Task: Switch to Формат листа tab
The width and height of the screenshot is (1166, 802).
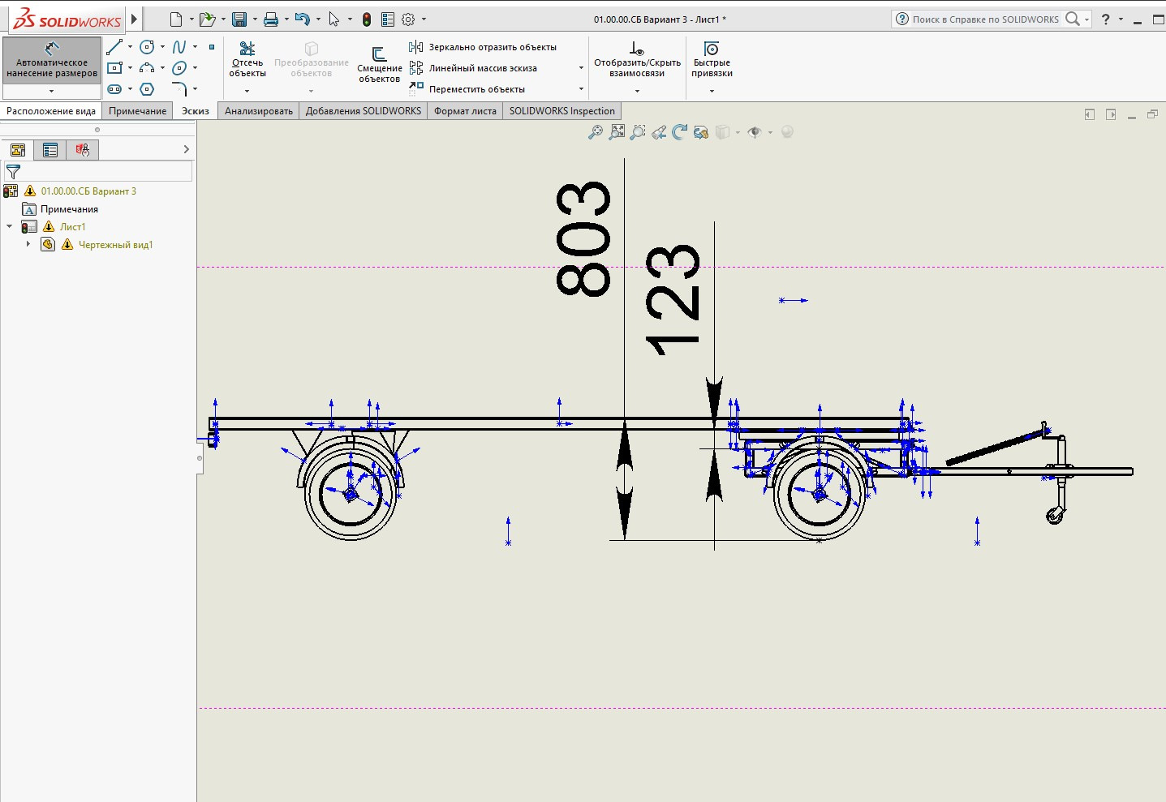Action: tap(465, 111)
